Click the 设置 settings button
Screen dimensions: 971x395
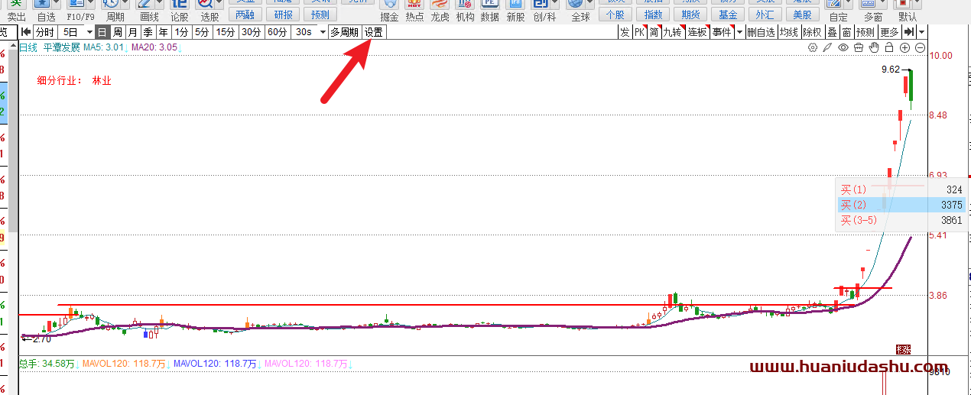click(374, 32)
